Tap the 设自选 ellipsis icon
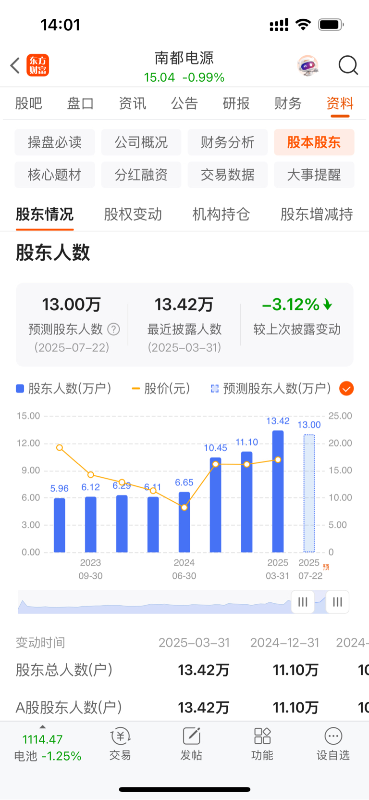The width and height of the screenshot is (369, 800). (x=333, y=736)
